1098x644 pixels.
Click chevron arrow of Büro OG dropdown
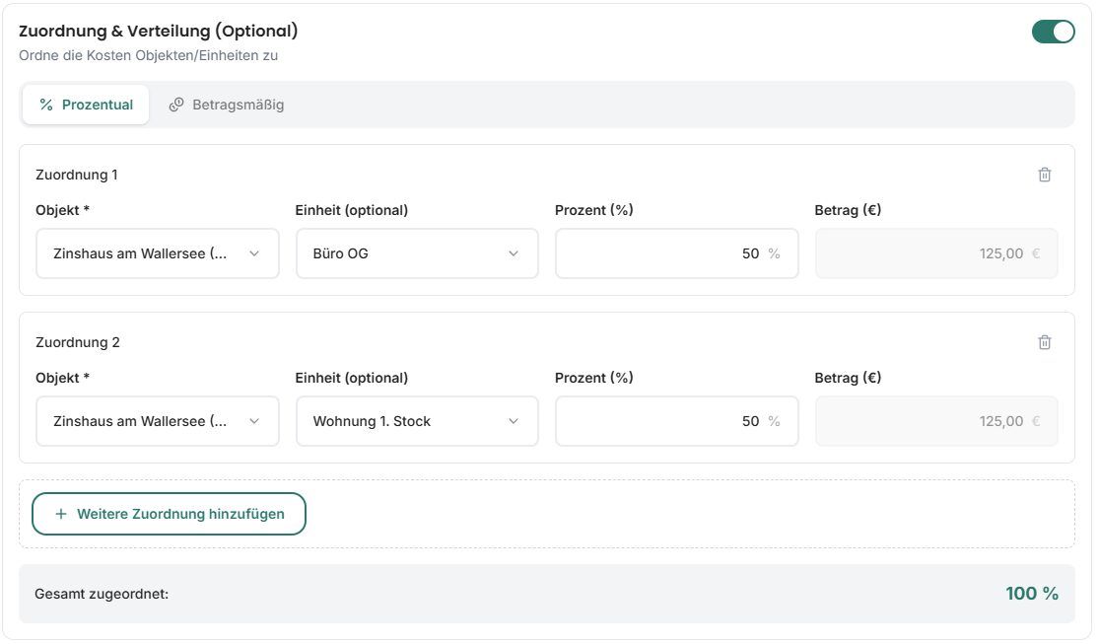tap(514, 253)
